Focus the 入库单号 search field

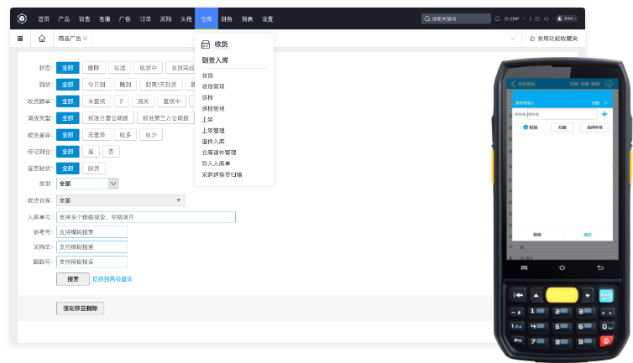[146, 217]
